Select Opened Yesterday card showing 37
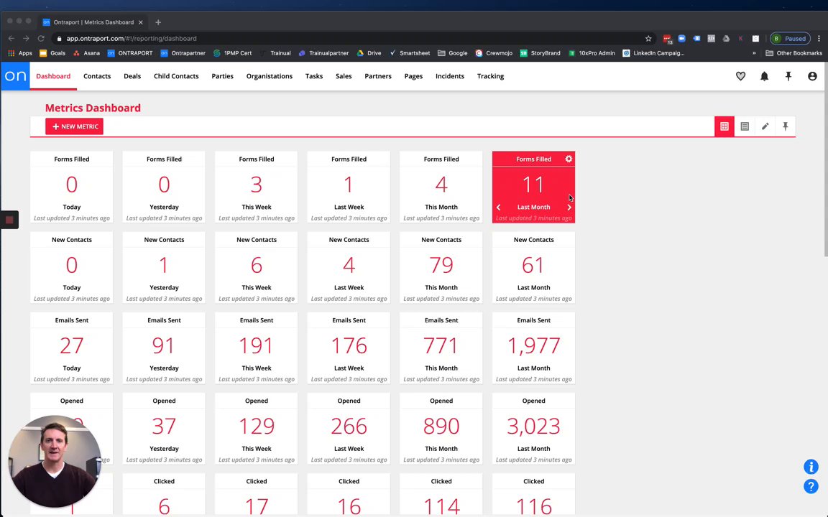 click(164, 429)
